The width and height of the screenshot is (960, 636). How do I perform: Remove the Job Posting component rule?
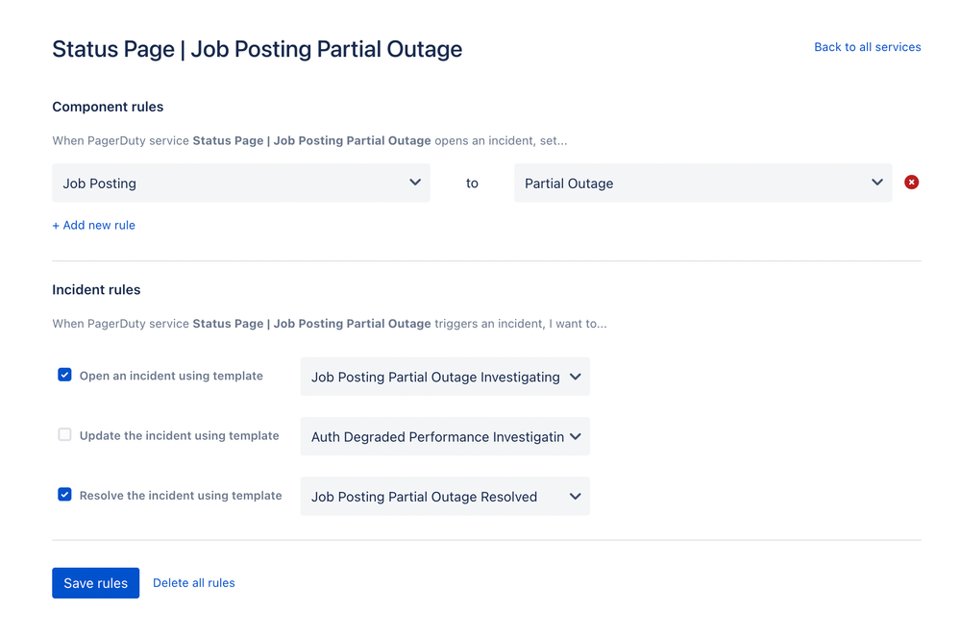point(911,183)
